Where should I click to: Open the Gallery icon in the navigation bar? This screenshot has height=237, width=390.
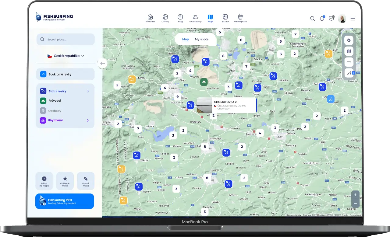tap(165, 18)
